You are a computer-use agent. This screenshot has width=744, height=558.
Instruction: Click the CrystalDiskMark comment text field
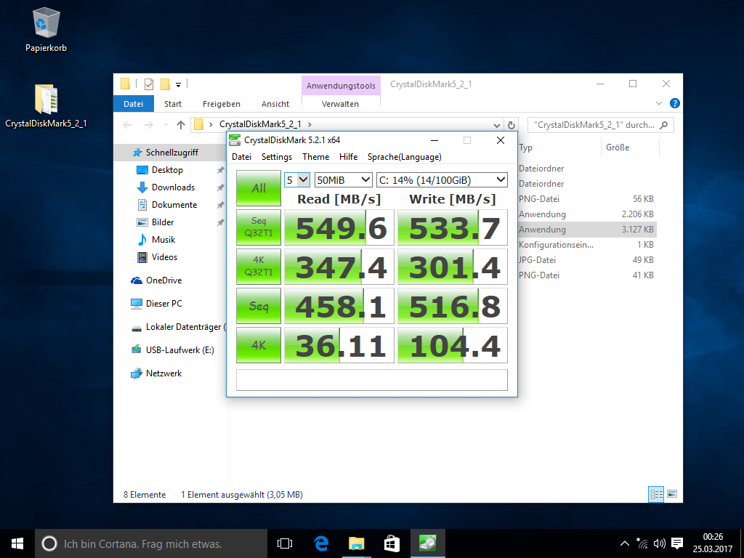tap(372, 380)
